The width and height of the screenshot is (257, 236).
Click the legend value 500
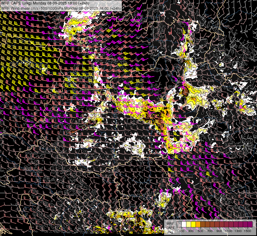[x=200, y=231]
